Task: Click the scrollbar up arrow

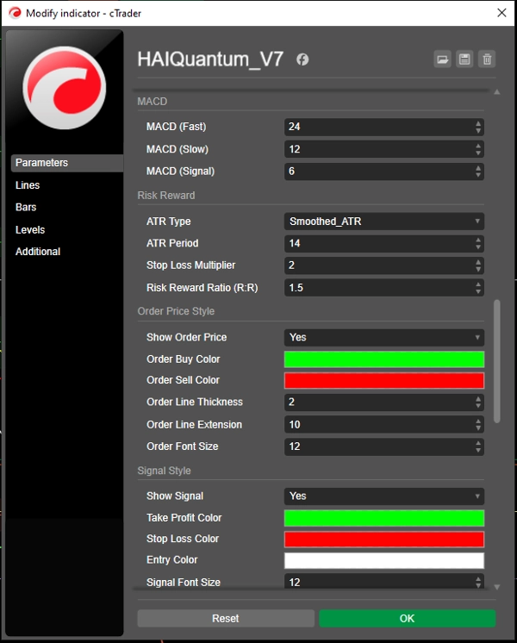Action: click(497, 92)
